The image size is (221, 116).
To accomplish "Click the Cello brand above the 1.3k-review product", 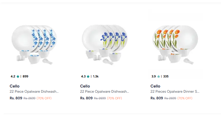I will tap(85, 86).
